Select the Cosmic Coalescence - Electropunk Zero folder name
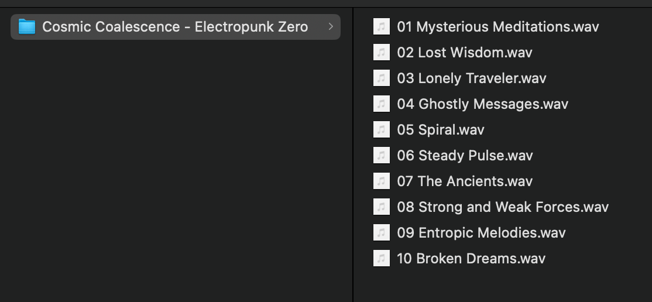Image resolution: width=652 pixels, height=302 pixels. click(175, 26)
